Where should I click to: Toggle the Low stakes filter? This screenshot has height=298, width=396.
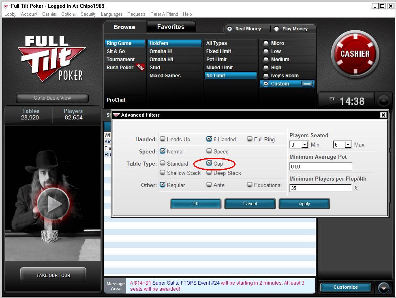click(x=265, y=51)
